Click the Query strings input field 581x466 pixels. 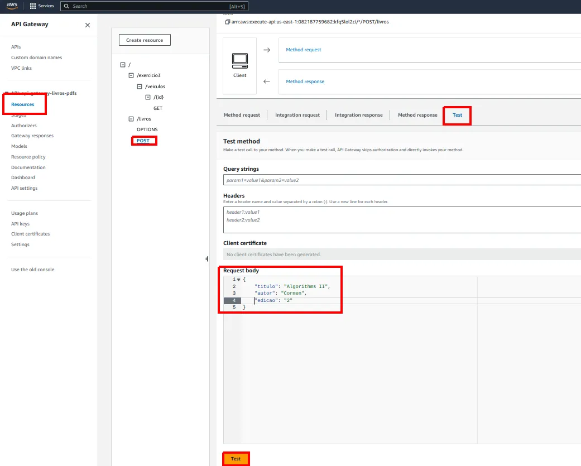pos(402,180)
